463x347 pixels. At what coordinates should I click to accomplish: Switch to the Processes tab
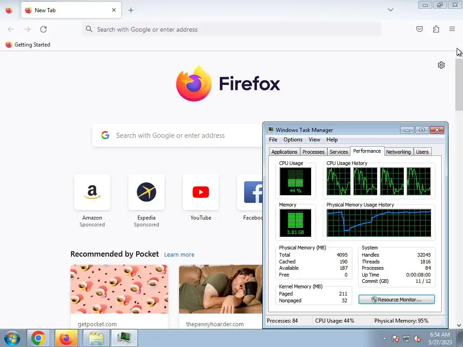pos(313,152)
